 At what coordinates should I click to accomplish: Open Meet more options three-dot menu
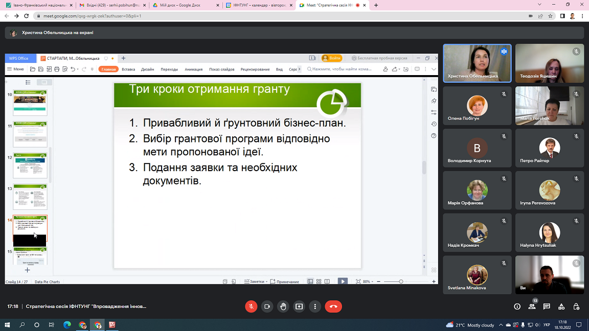(x=315, y=306)
